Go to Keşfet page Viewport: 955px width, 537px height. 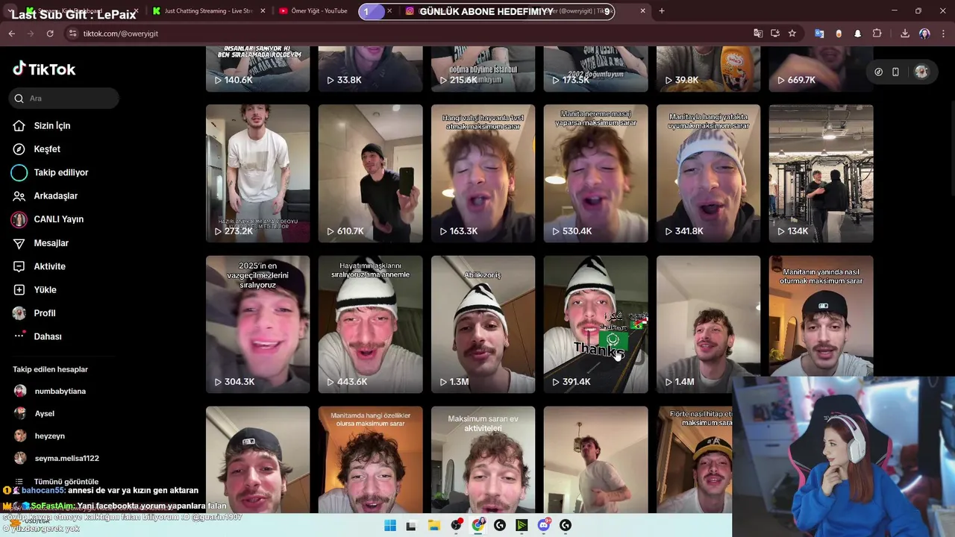tap(46, 149)
